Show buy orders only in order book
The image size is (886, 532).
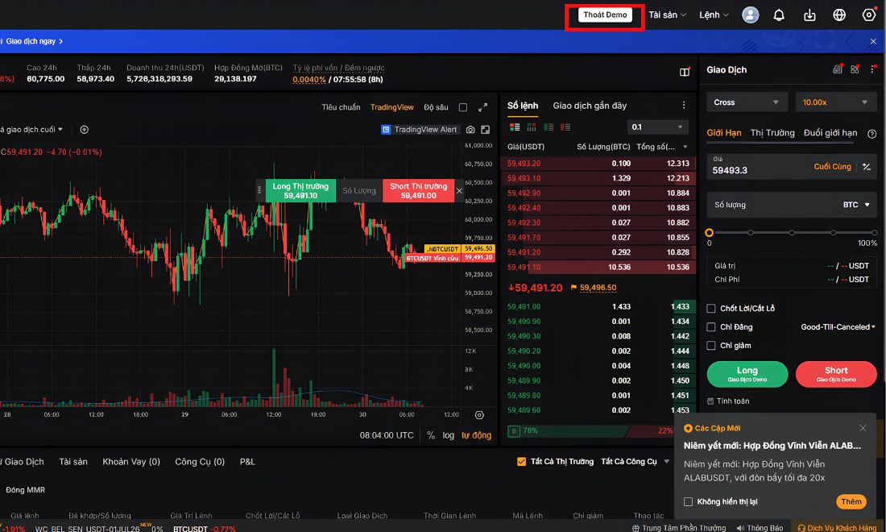pyautogui.click(x=548, y=127)
